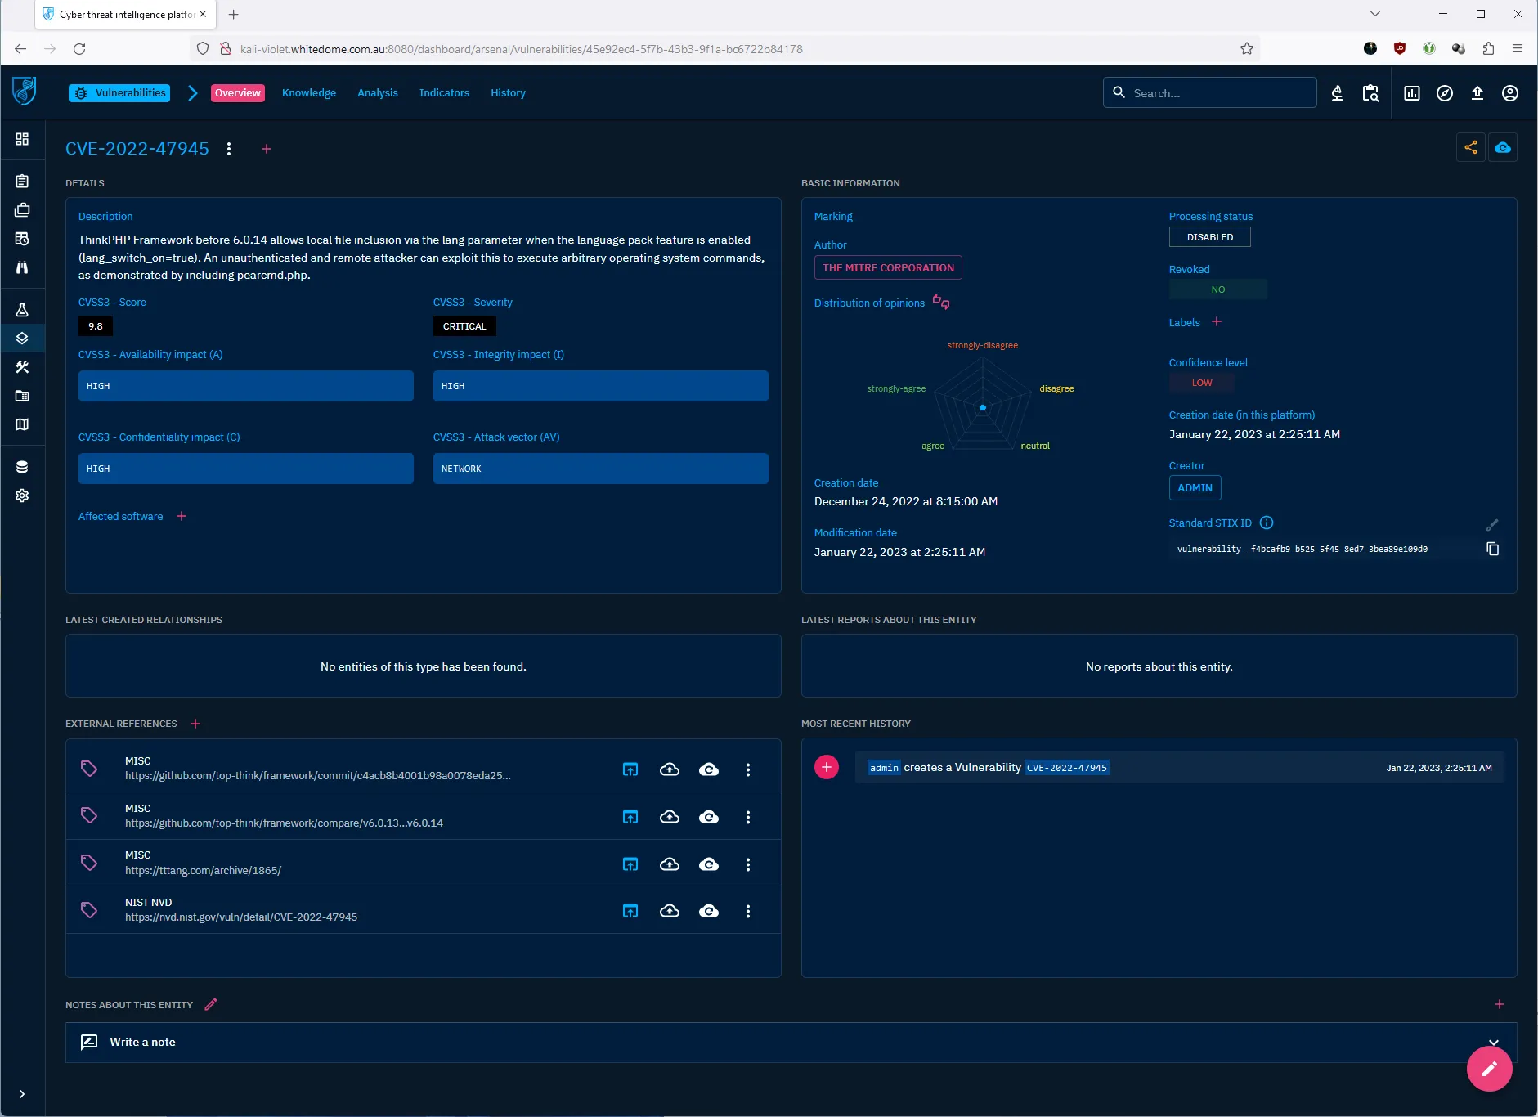Click the enrichment cloud icon at top right
Screen dimensions: 1538x1117
click(x=1503, y=147)
